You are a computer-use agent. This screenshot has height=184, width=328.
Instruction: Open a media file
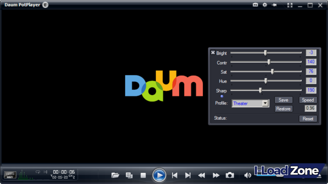click(x=115, y=175)
